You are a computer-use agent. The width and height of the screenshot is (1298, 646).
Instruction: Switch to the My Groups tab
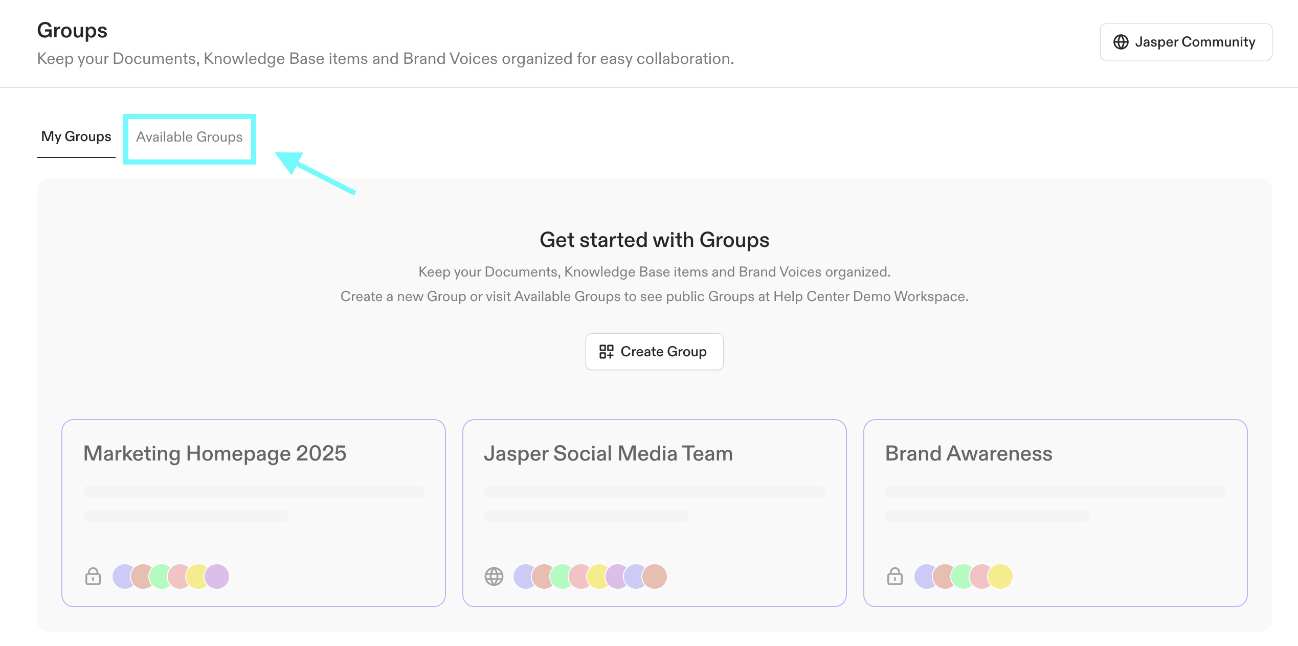[x=76, y=136]
